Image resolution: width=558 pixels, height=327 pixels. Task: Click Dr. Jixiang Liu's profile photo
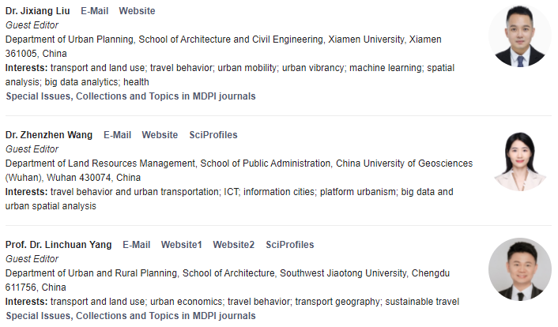coord(519,37)
